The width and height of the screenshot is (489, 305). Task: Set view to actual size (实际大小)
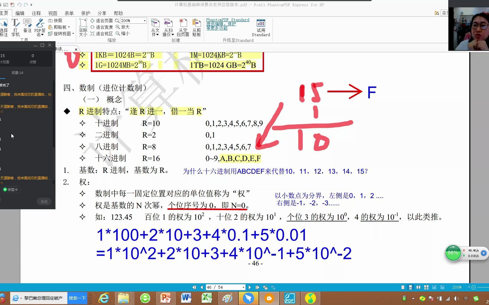[x=83, y=27]
